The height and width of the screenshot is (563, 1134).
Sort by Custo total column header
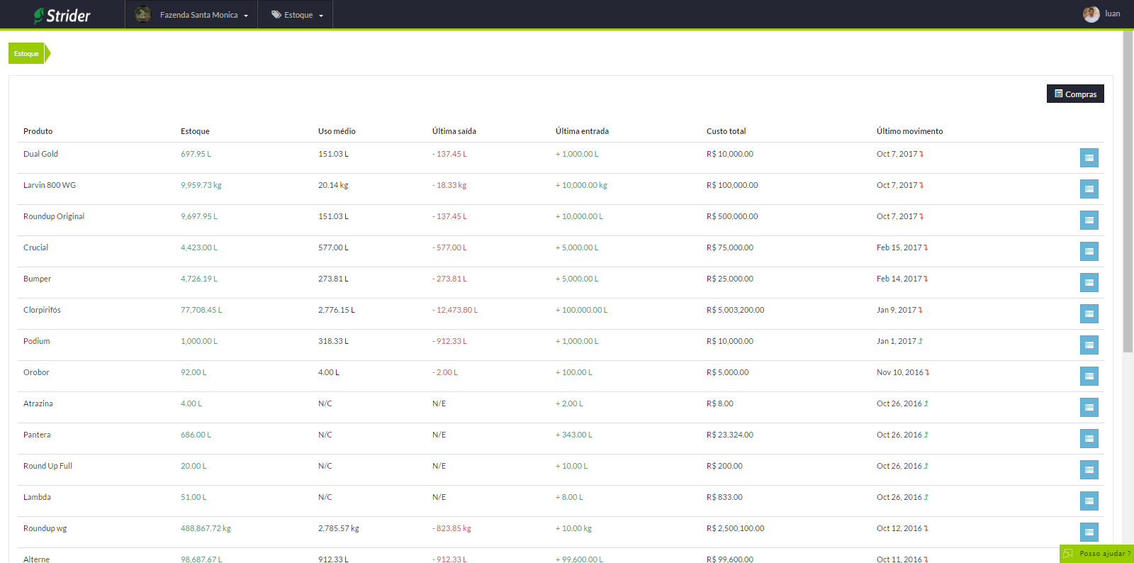click(x=726, y=131)
